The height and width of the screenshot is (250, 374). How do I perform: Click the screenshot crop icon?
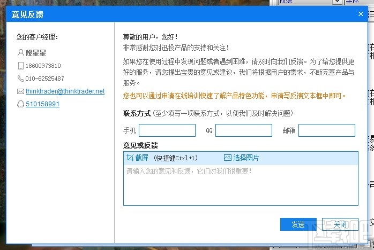tap(130, 158)
